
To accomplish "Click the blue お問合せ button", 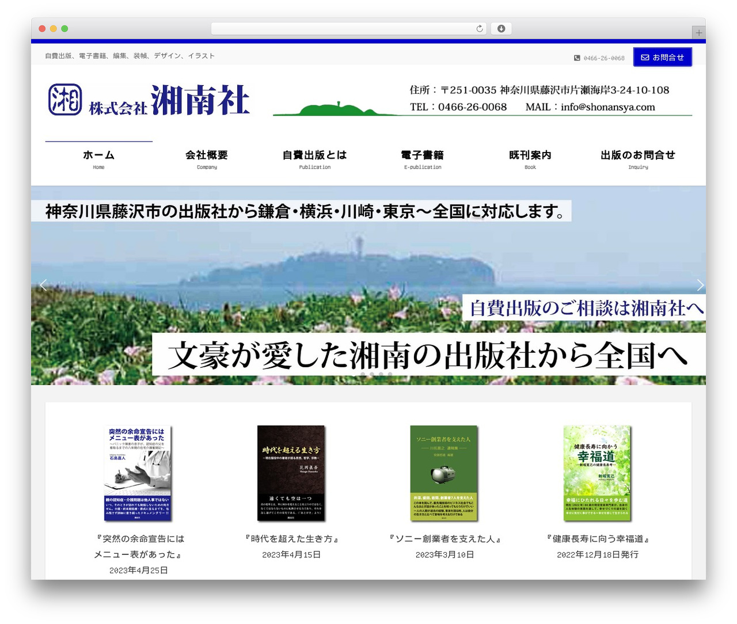I will (x=663, y=57).
